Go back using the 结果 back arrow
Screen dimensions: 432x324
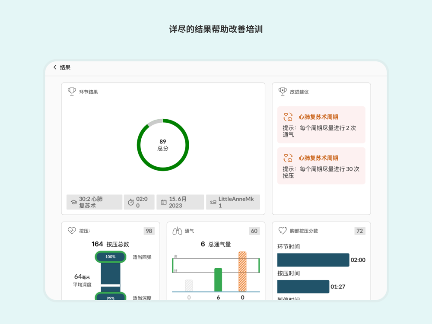[x=55, y=67]
